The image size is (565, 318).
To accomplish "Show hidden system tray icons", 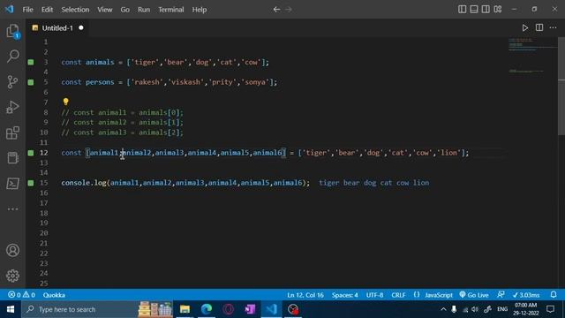I will 443,309.
